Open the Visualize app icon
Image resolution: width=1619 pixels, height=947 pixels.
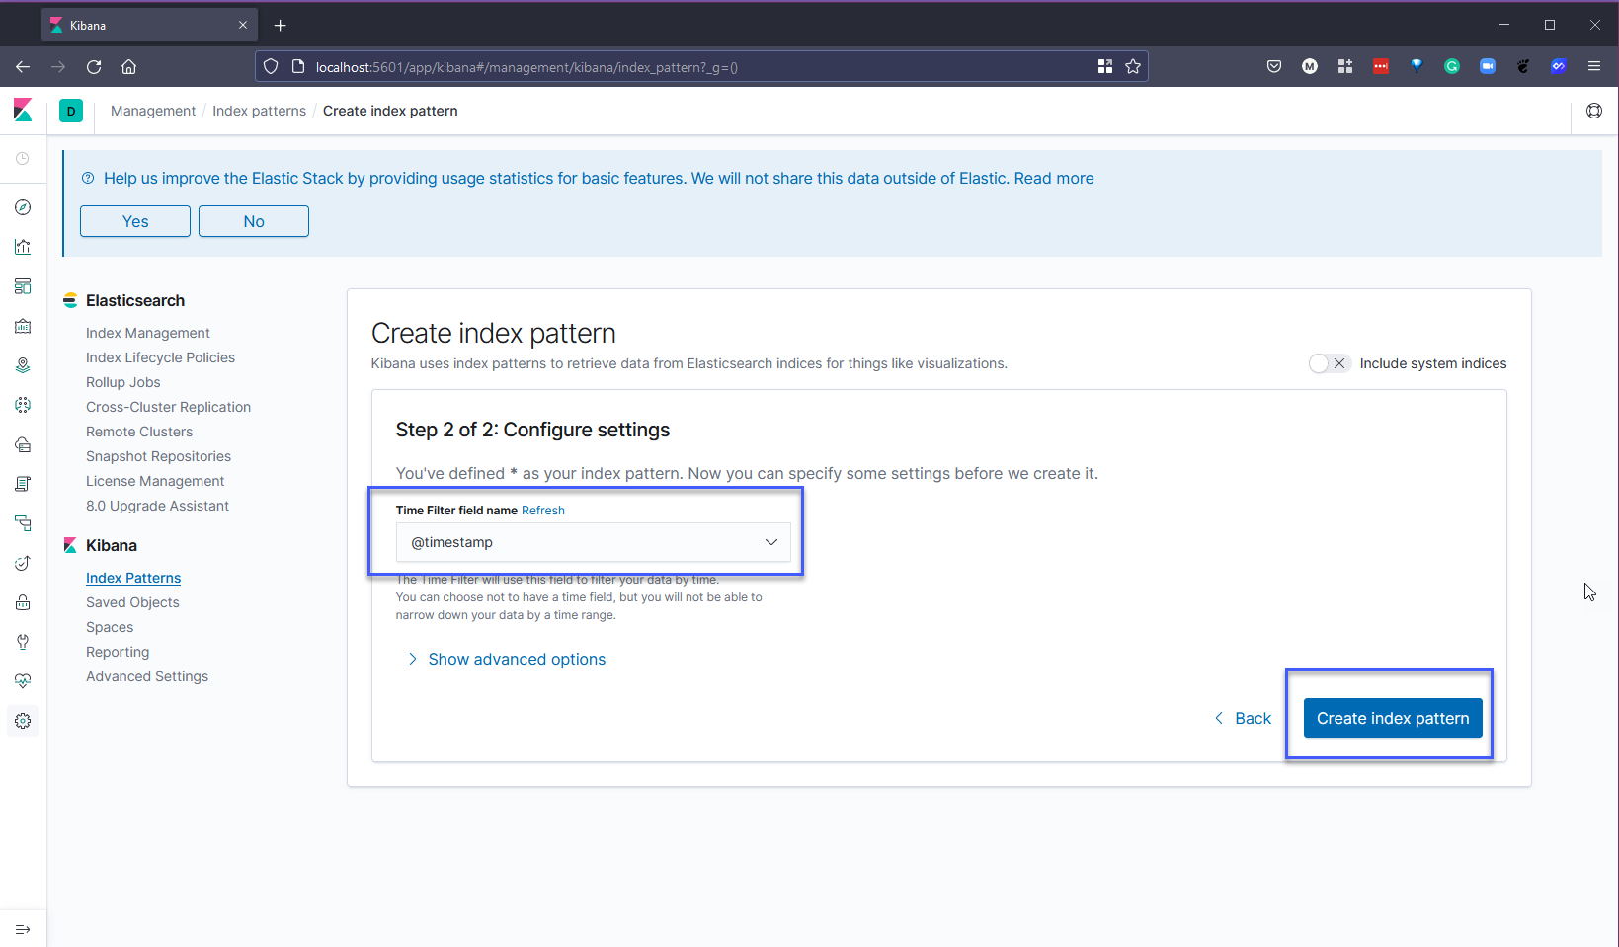tap(23, 247)
